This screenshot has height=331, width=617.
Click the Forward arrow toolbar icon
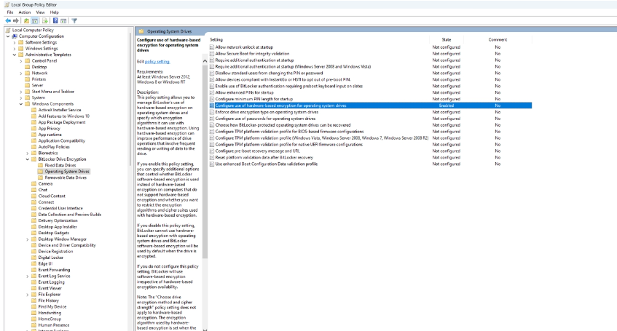coord(17,21)
